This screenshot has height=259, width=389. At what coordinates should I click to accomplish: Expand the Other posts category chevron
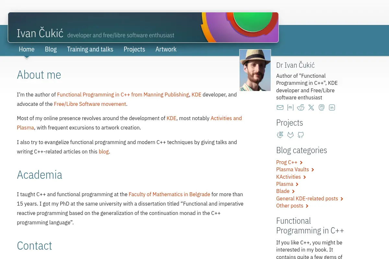tap(307, 206)
